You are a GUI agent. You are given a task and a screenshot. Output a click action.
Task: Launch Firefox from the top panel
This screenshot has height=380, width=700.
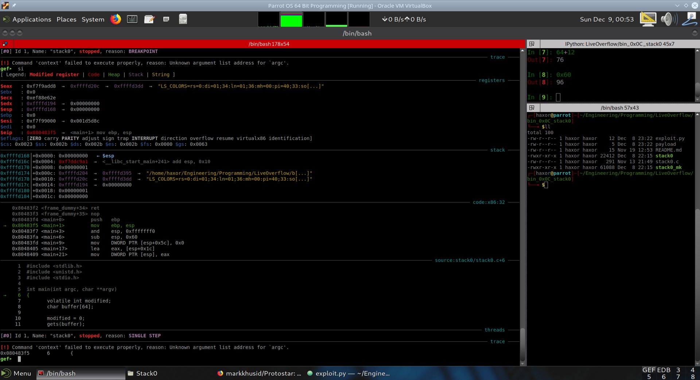click(x=116, y=19)
